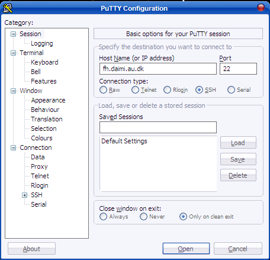
Task: Expand the SSH tree node
Action: [24, 195]
